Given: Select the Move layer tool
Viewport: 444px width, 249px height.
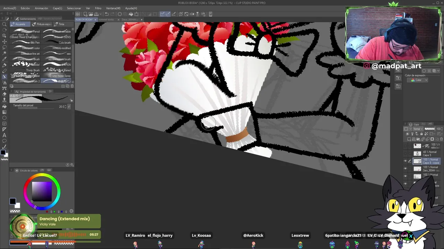Looking at the screenshot, I should [x=5, y=41].
